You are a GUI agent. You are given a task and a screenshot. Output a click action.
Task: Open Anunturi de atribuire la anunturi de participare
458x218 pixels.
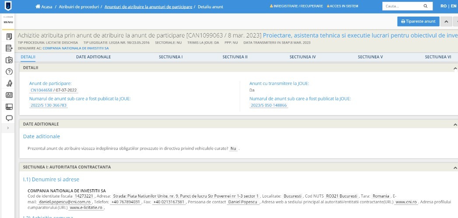click(x=148, y=7)
